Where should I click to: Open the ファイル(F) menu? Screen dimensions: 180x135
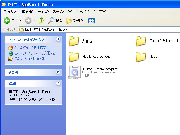11,12
